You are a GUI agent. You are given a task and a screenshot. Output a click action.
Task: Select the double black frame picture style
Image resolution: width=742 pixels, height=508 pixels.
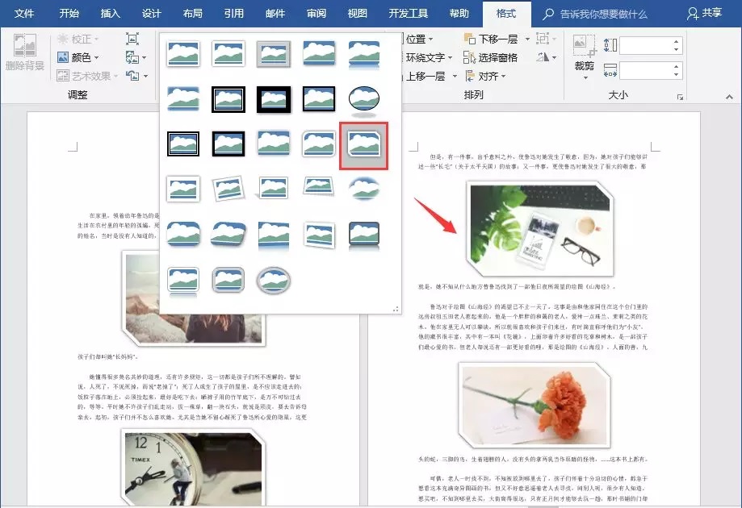[x=228, y=99]
